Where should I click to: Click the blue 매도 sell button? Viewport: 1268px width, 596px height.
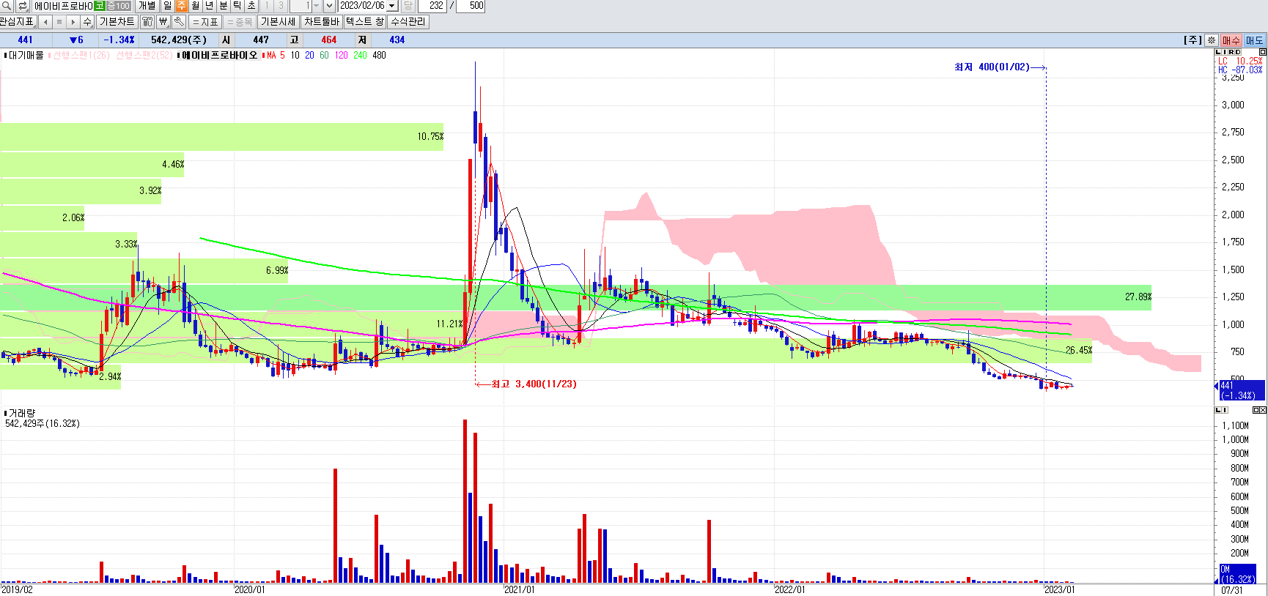[x=1254, y=40]
